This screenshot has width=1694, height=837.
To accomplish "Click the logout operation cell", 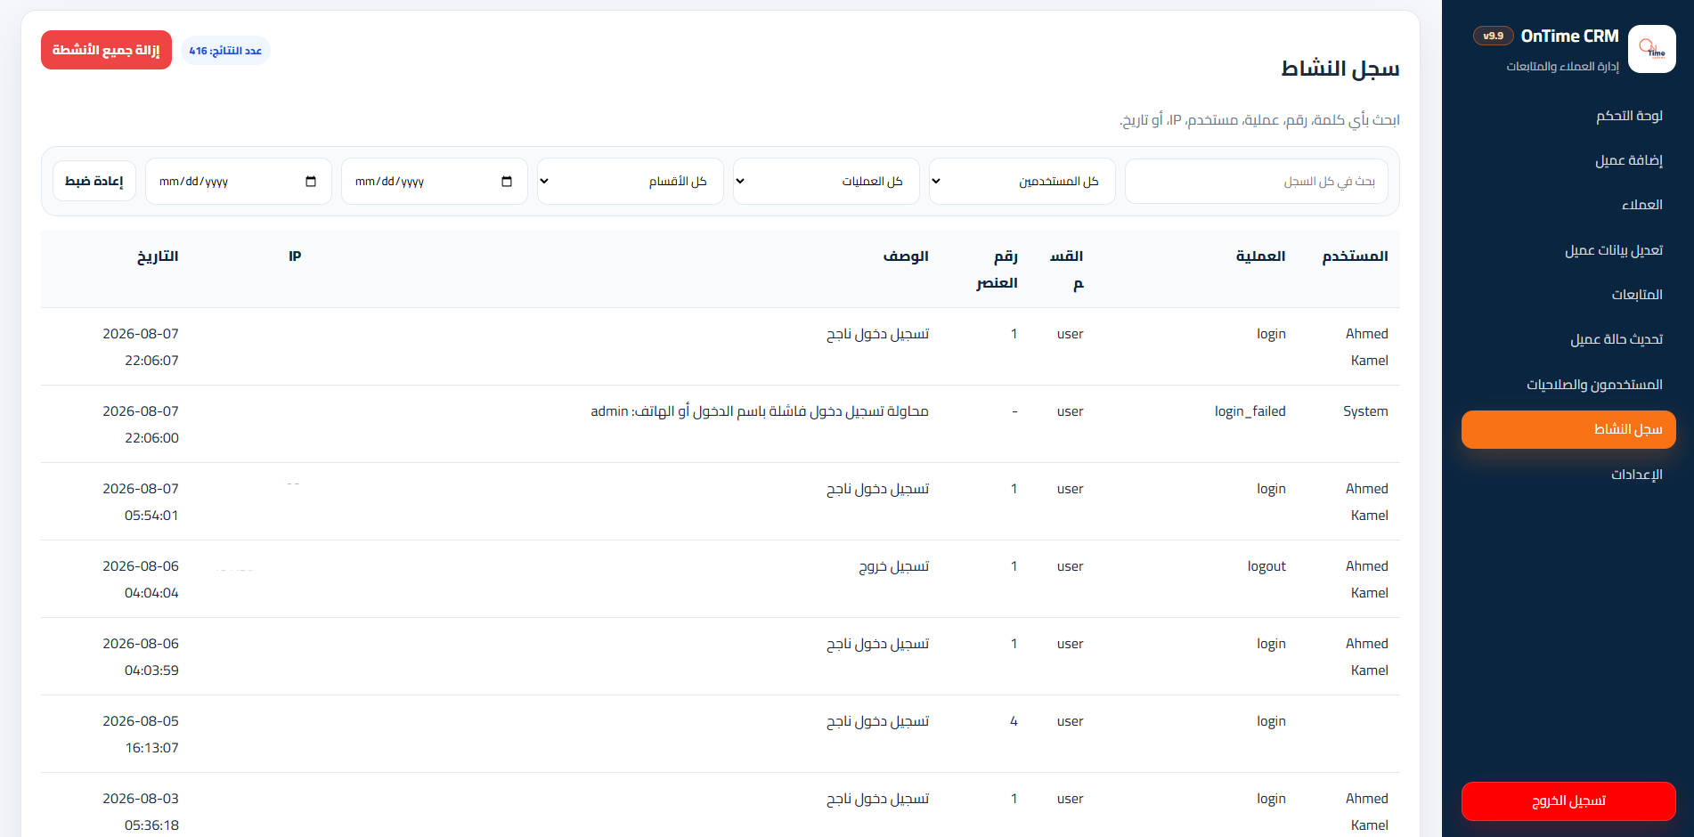I will (x=1266, y=566).
